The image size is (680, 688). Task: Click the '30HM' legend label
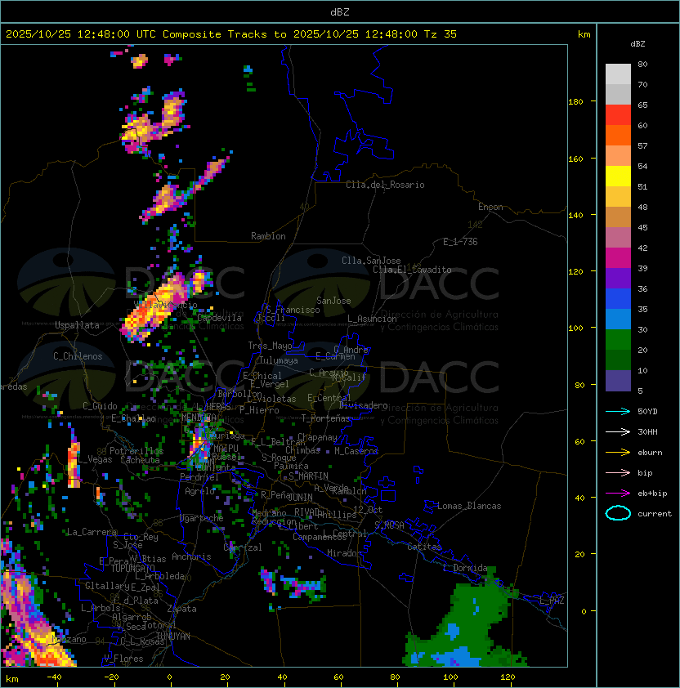(647, 432)
